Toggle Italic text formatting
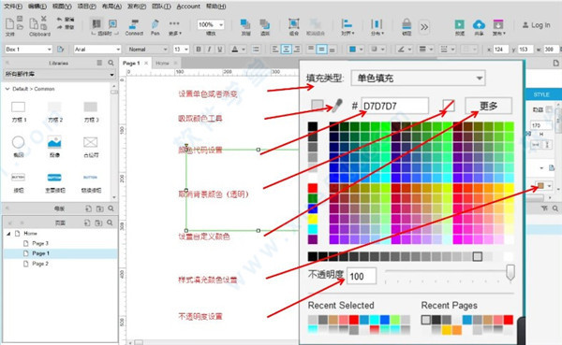562x345 pixels. coord(209,49)
